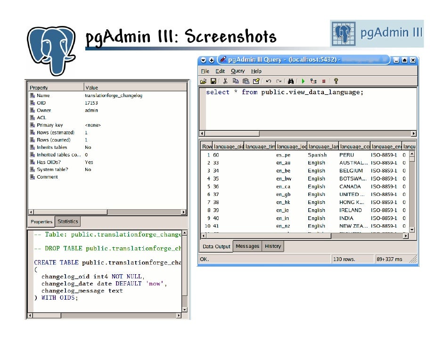Find with binoculars icon
This screenshot has height=343, width=444.
290,81
